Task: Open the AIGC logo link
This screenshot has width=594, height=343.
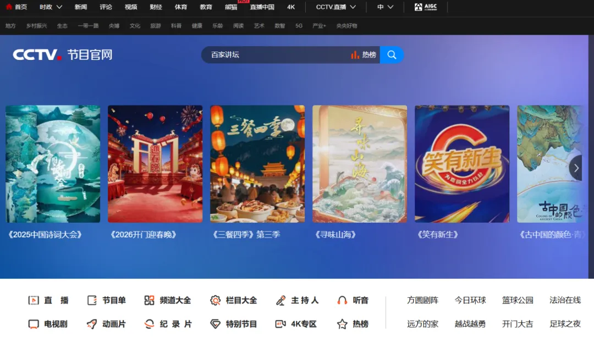Action: (x=425, y=7)
